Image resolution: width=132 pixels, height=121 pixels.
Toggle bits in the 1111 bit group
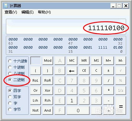point(103,47)
